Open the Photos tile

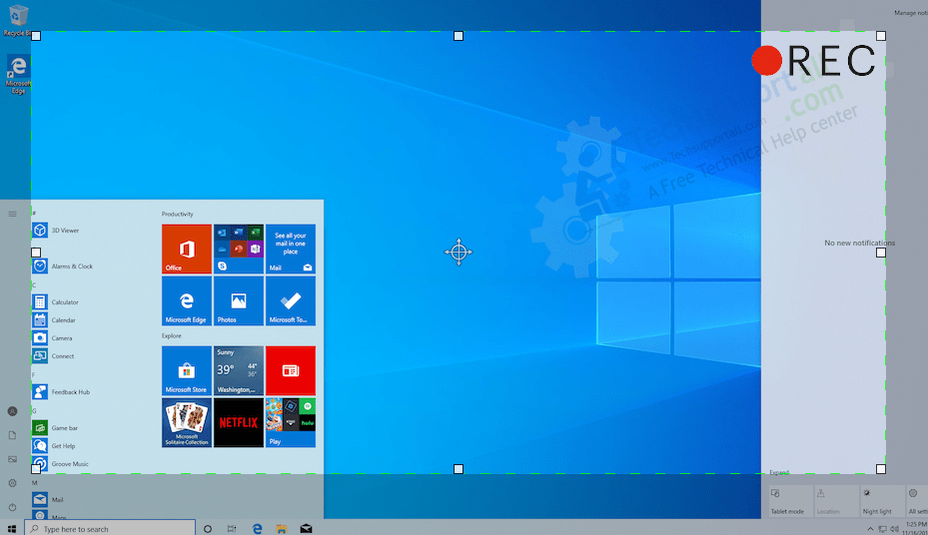239,300
